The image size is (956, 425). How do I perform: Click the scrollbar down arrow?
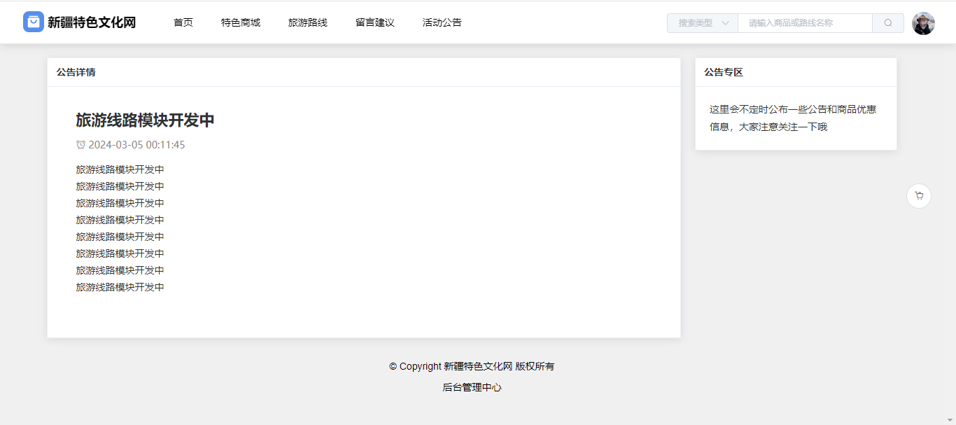(949, 419)
